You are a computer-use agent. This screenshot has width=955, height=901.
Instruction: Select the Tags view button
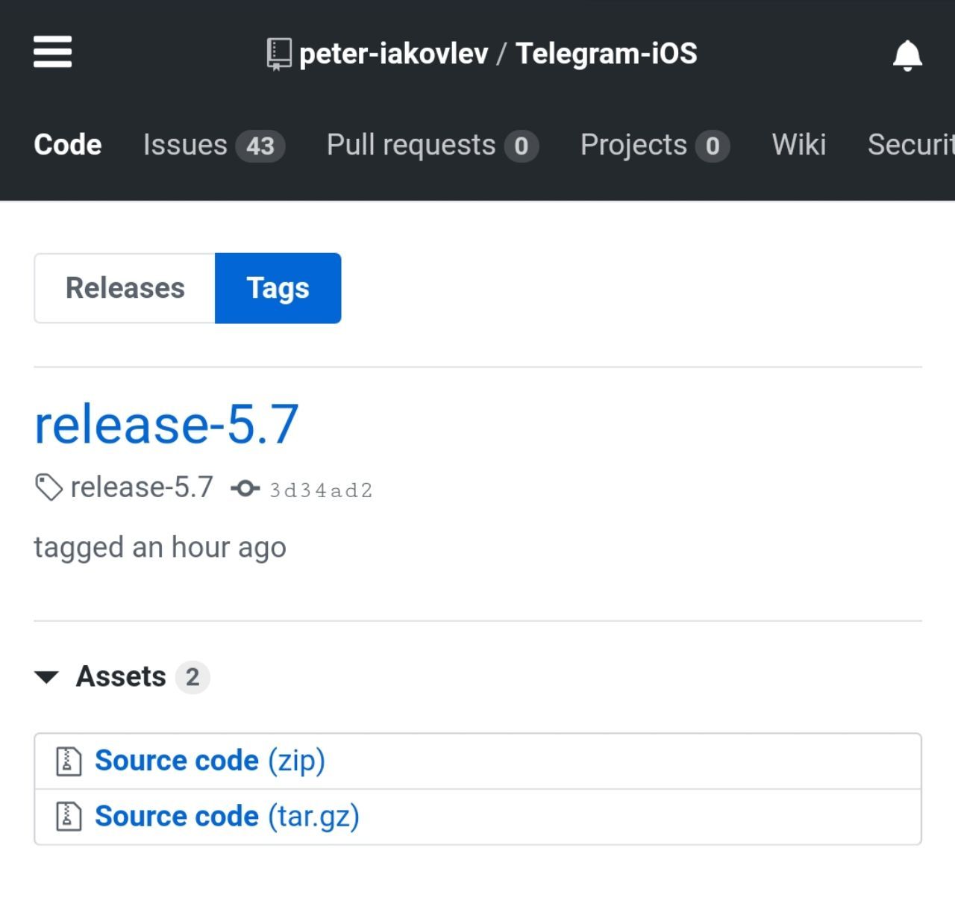(278, 288)
